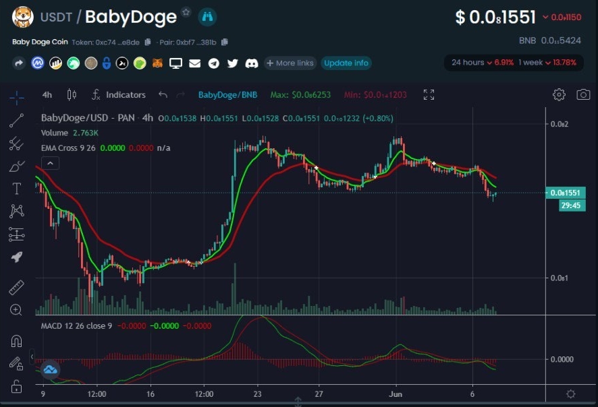Click the share arrow icon
The image size is (598, 407).
point(18,63)
